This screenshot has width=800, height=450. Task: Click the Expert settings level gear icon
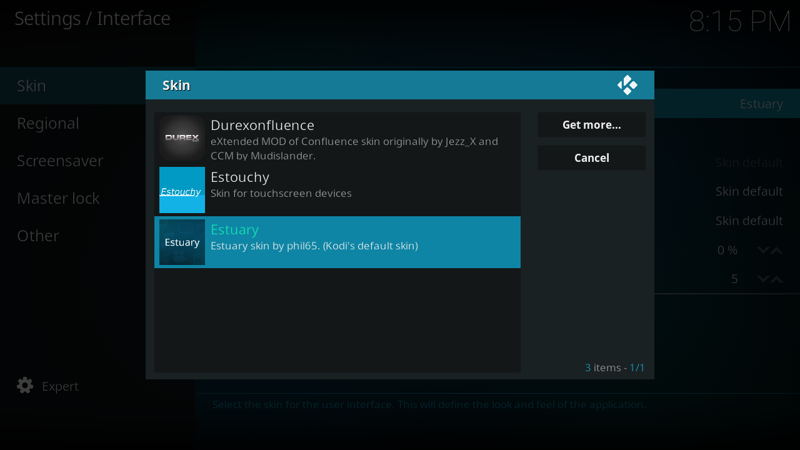25,386
